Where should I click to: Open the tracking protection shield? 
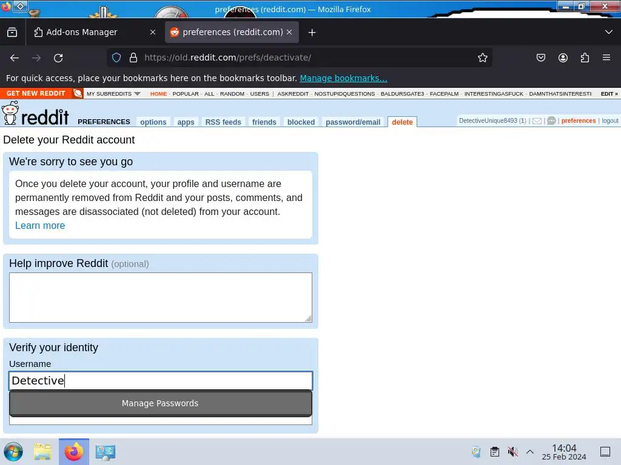click(116, 58)
